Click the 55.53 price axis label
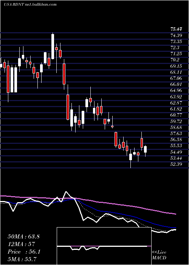The width and height of the screenshot is (189, 265). 176,146
